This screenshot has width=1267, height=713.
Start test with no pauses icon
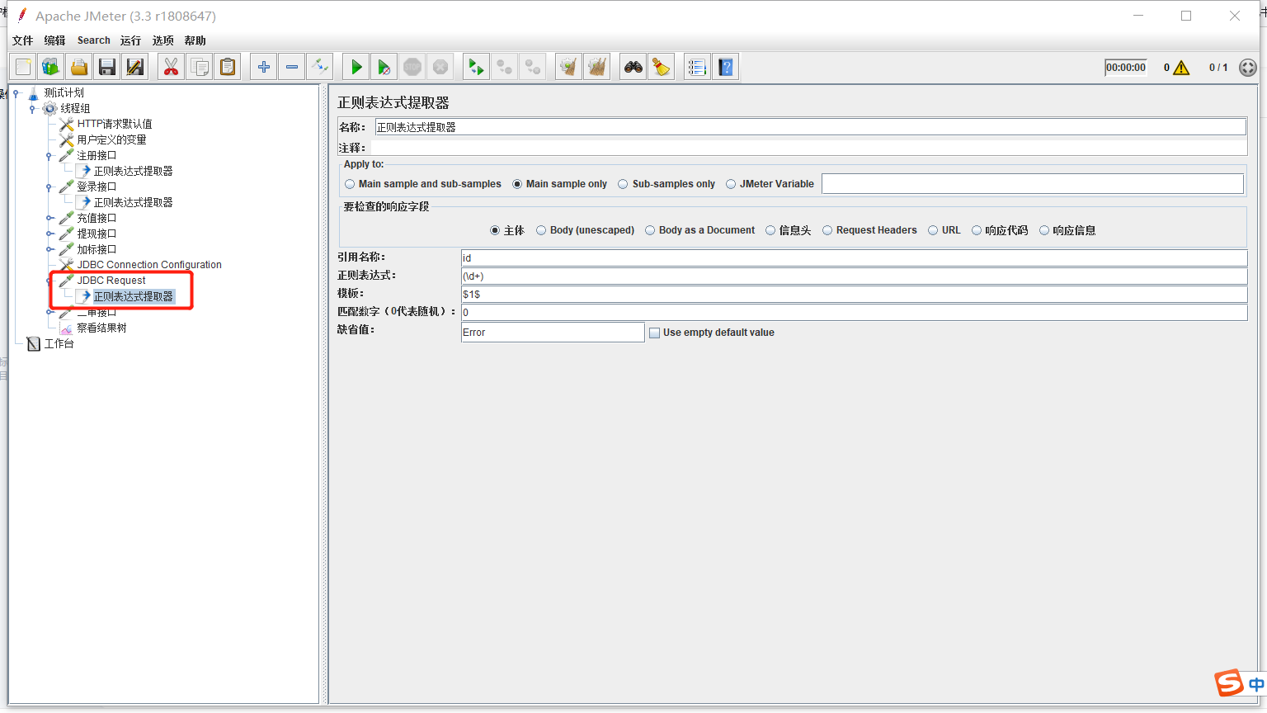click(x=384, y=67)
